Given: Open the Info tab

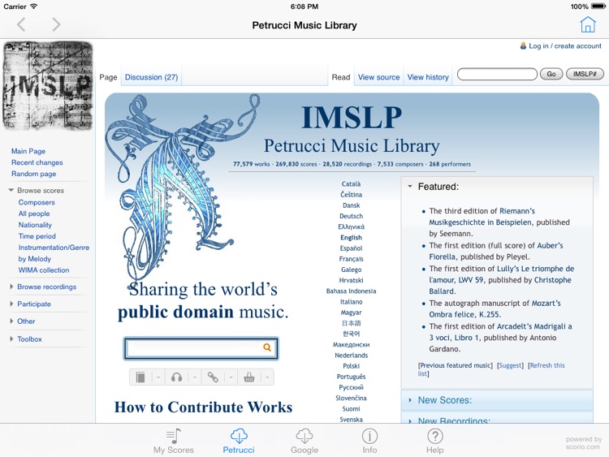Looking at the screenshot, I should tap(369, 441).
